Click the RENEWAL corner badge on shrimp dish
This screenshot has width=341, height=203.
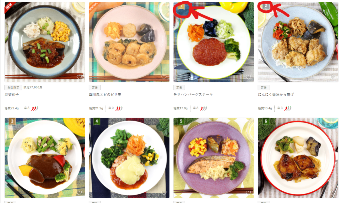click(x=94, y=7)
